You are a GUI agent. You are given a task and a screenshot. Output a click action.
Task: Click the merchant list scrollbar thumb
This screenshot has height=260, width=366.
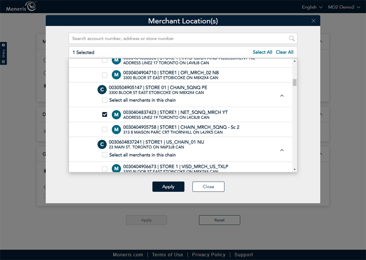[295, 82]
